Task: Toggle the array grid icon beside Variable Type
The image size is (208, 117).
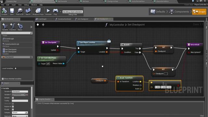Action: pos(27,95)
